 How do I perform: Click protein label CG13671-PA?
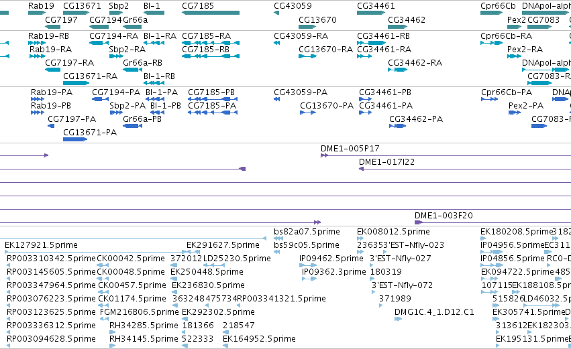click(x=90, y=133)
